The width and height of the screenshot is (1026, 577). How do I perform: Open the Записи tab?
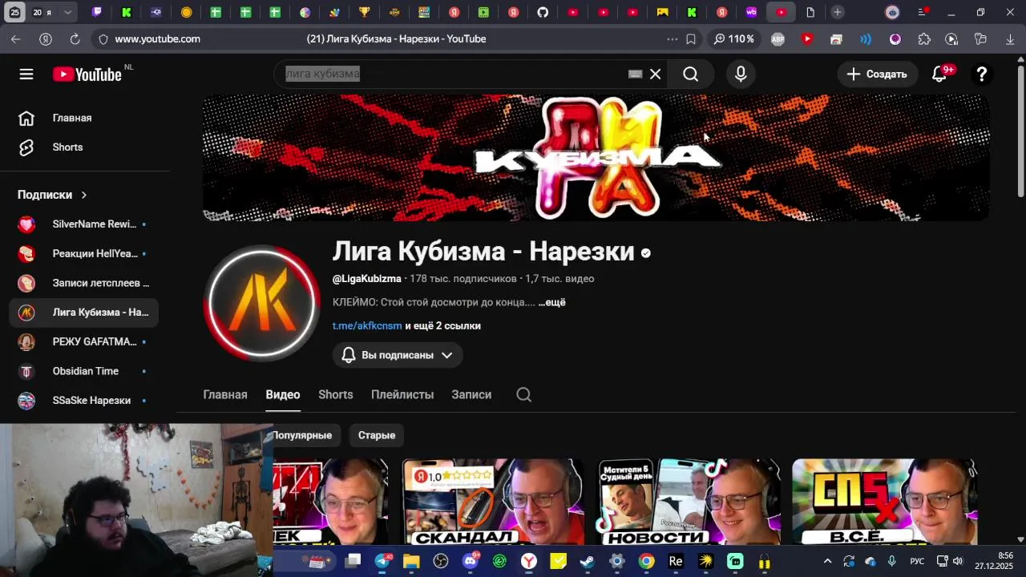[x=471, y=394]
